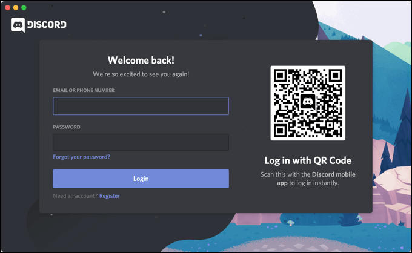Close the window with the red button

pyautogui.click(x=8, y=8)
